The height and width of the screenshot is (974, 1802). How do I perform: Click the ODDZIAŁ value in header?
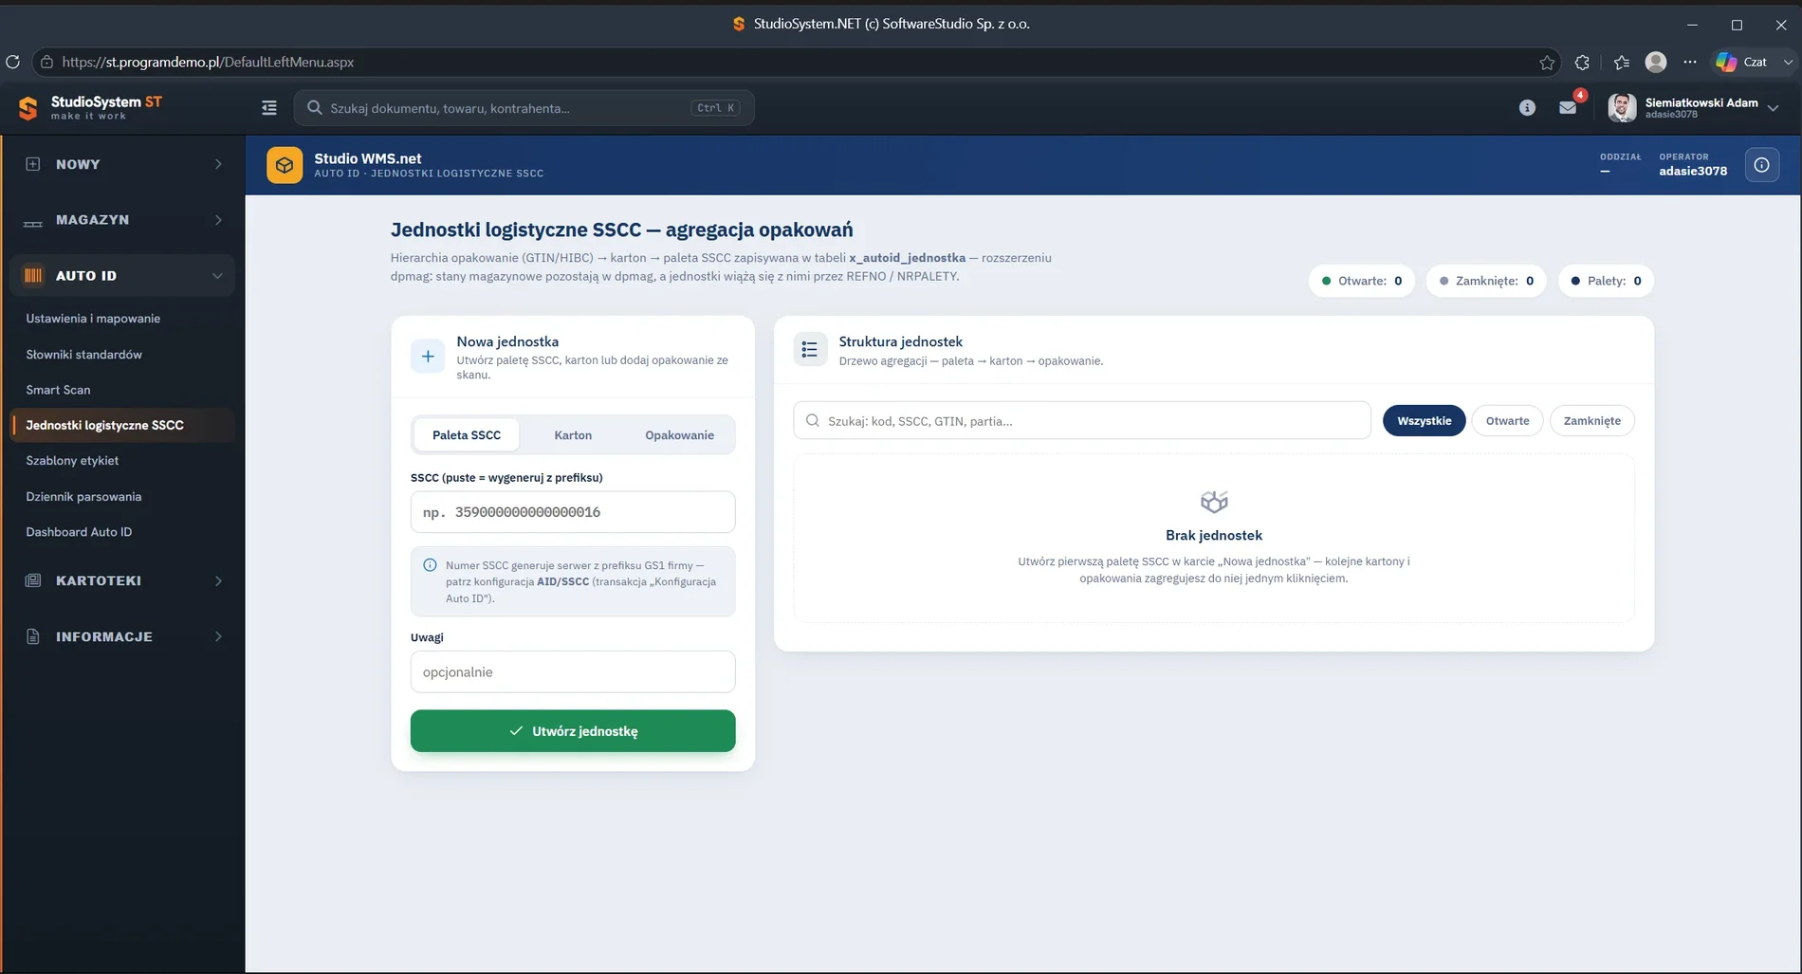pos(1605,172)
